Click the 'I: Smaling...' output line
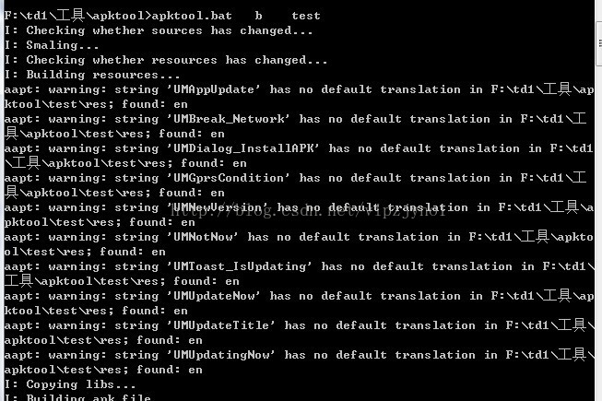The width and height of the screenshot is (602, 401). click(52, 45)
